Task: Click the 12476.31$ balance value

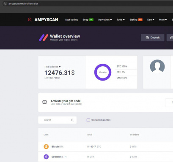Action: [x=60, y=73]
